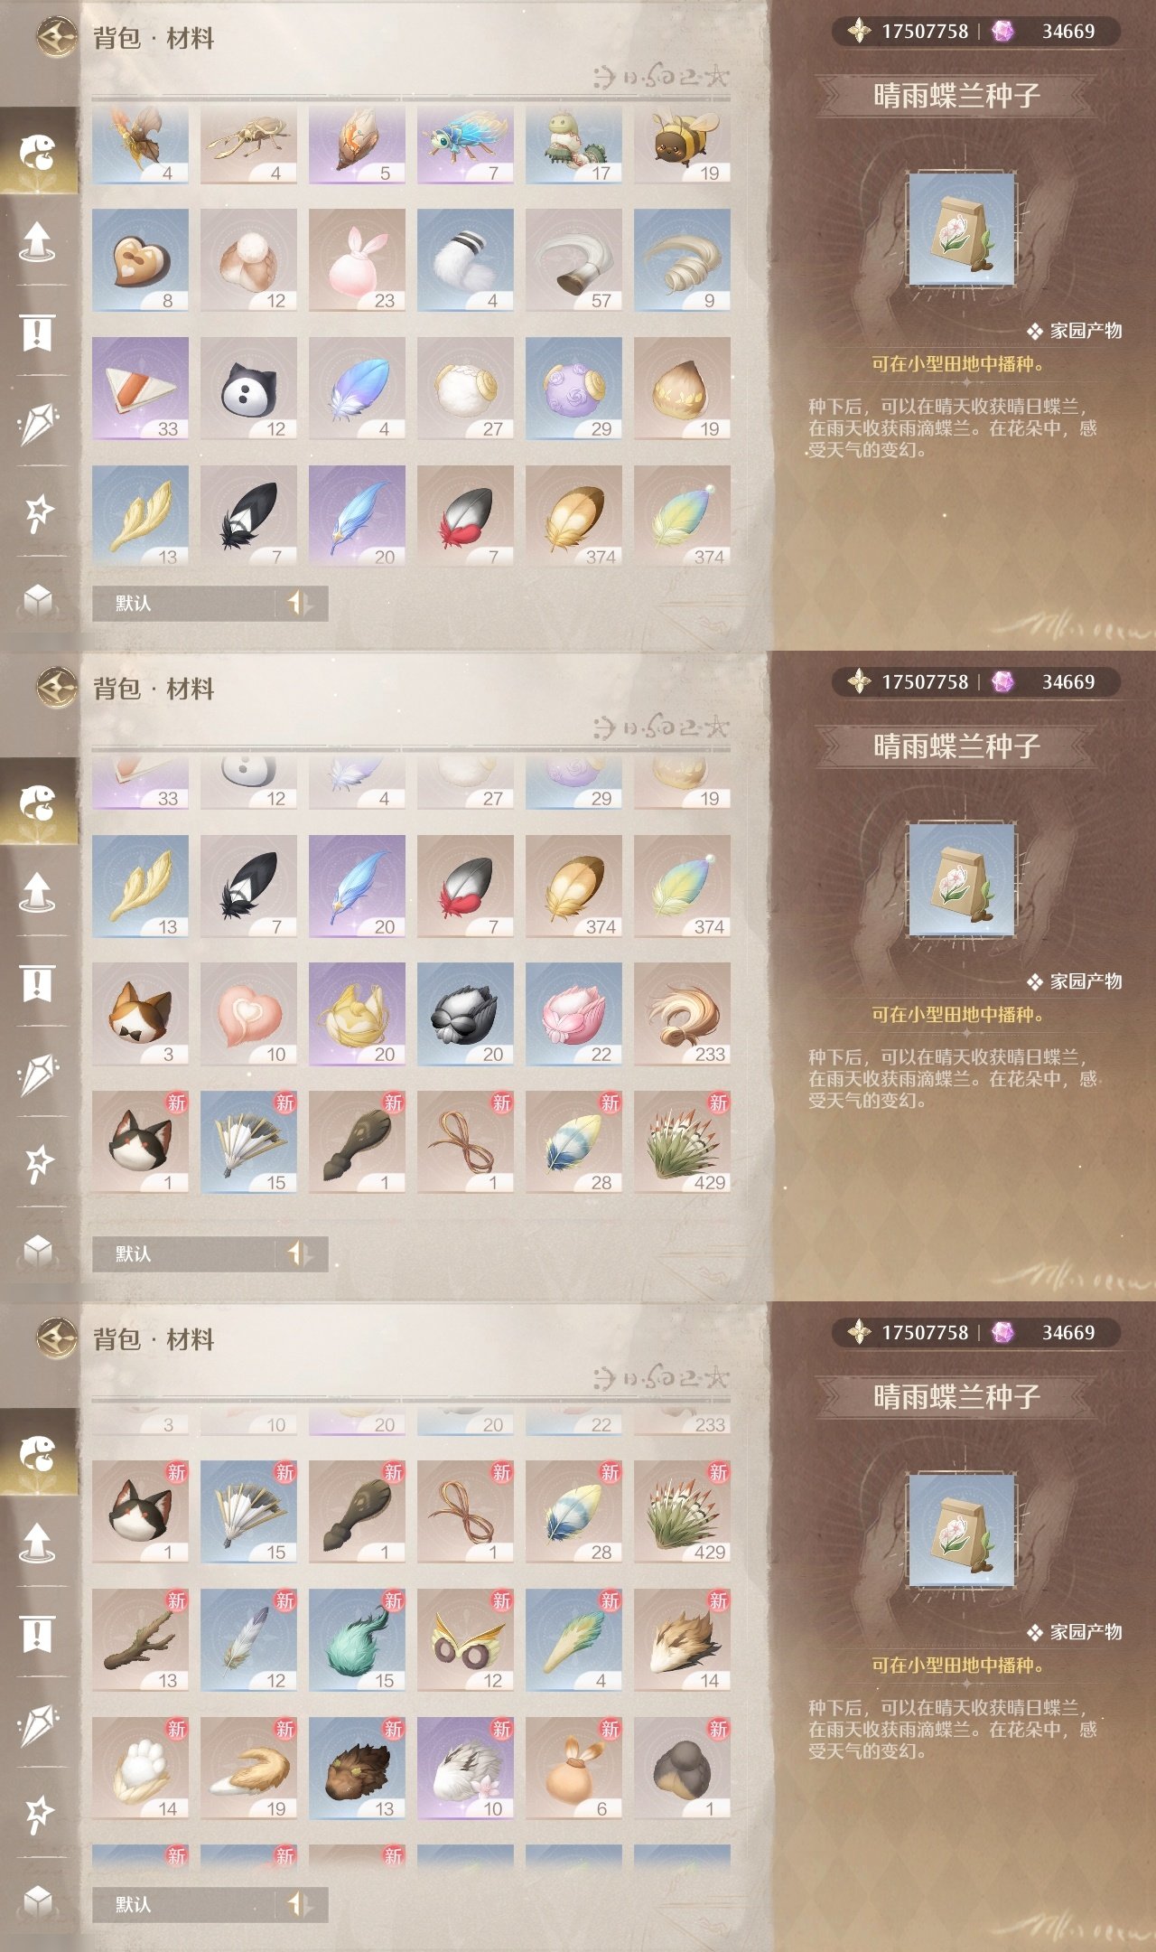Select the owl-eye mask material with count 12
The width and height of the screenshot is (1156, 1952).
tap(465, 1640)
